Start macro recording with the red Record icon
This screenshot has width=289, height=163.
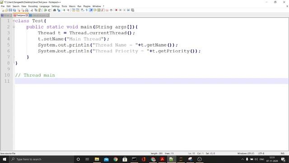pos(116,10)
